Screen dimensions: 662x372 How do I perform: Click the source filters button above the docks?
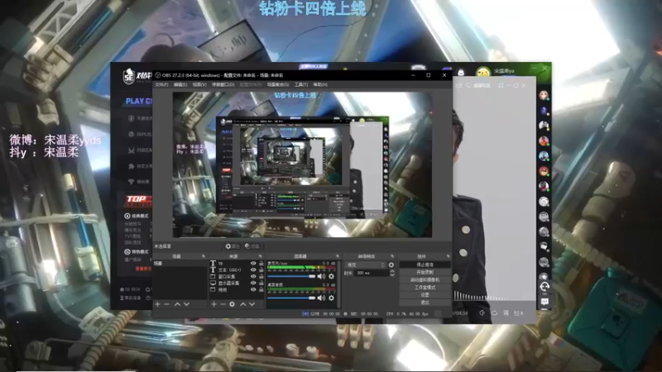pyautogui.click(x=252, y=246)
